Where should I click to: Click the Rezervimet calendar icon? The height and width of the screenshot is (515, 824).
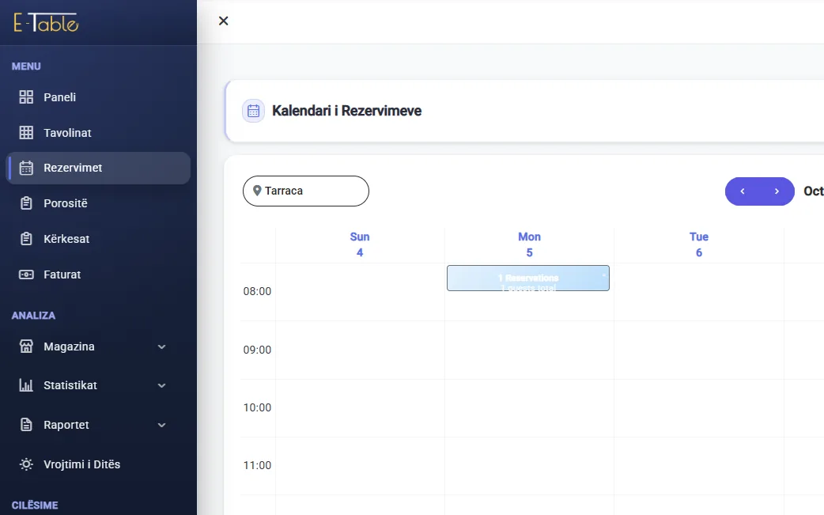point(26,168)
